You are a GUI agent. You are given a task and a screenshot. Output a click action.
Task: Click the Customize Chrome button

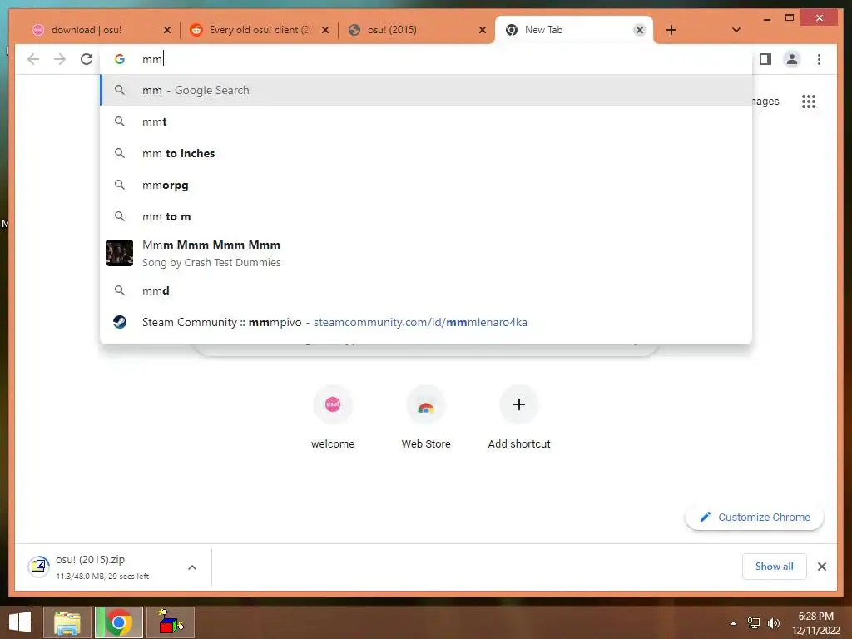(755, 517)
